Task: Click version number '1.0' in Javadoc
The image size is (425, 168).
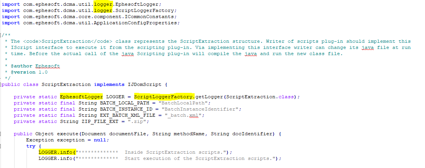Action: pos(43,72)
